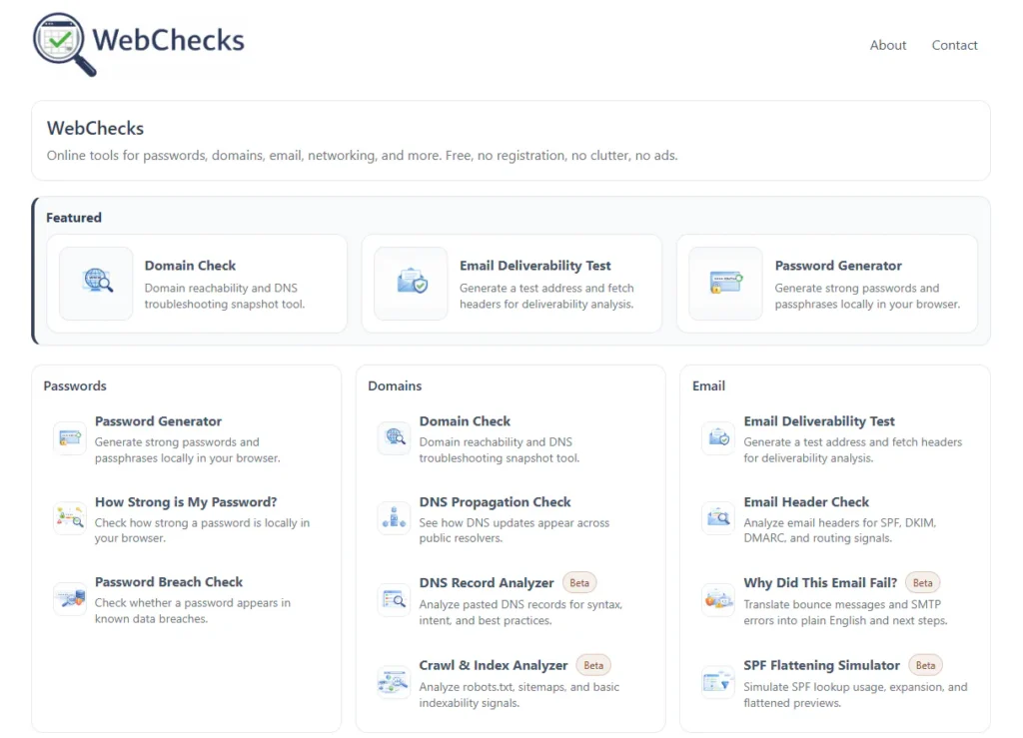Click the Beta badge beside DNS Record Analyzer
The image size is (1023, 738).
pyautogui.click(x=579, y=582)
